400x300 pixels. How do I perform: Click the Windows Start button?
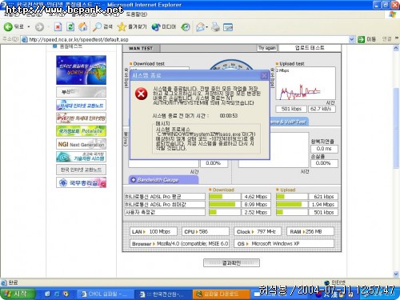coord(18,294)
